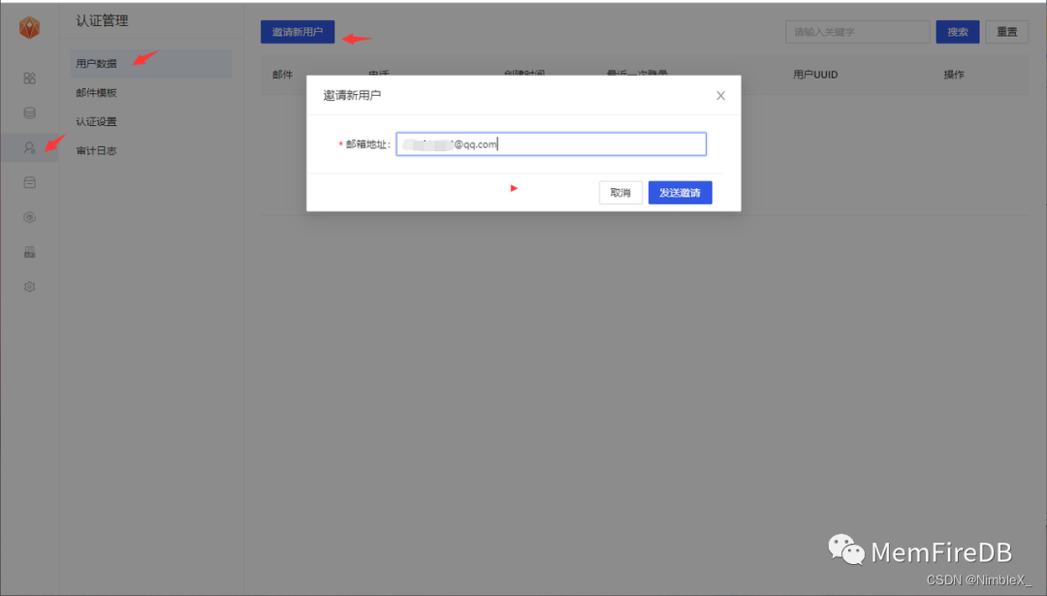The image size is (1047, 596).
Task: Click the orange app logo icon
Action: click(x=29, y=26)
